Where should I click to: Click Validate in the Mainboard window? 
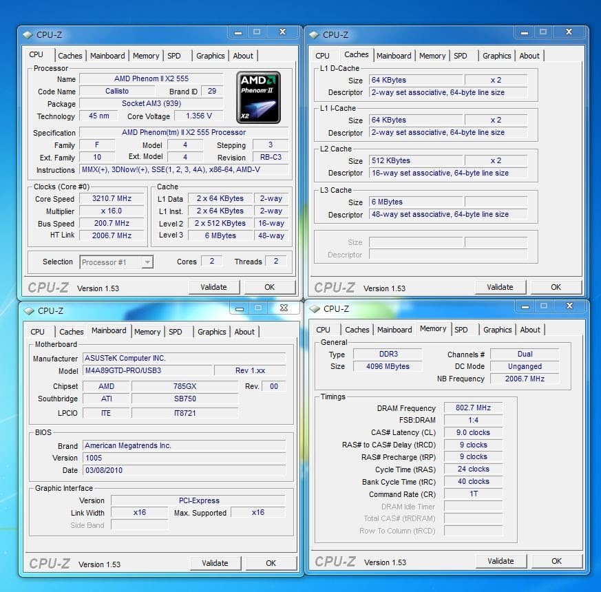click(x=215, y=563)
